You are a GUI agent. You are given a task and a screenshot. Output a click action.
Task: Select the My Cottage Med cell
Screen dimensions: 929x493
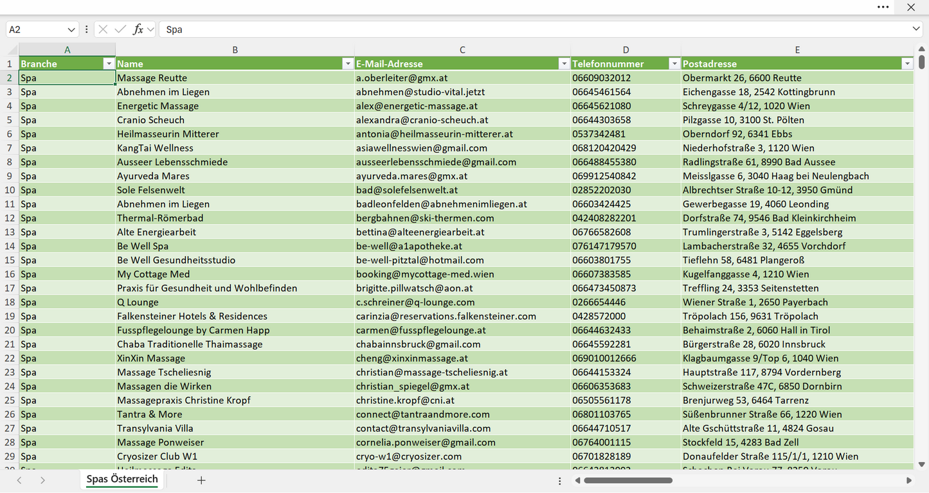coord(235,274)
